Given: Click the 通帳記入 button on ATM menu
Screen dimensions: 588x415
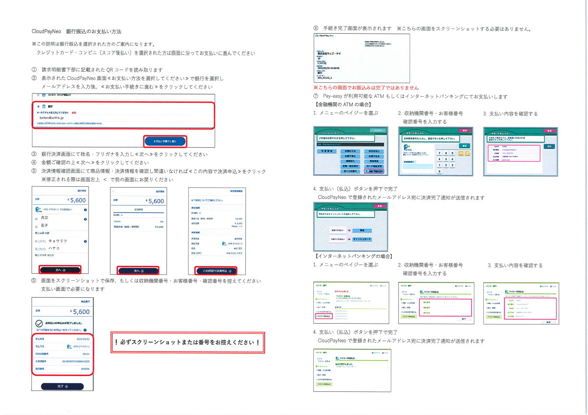Looking at the screenshot, I should tap(350, 161).
